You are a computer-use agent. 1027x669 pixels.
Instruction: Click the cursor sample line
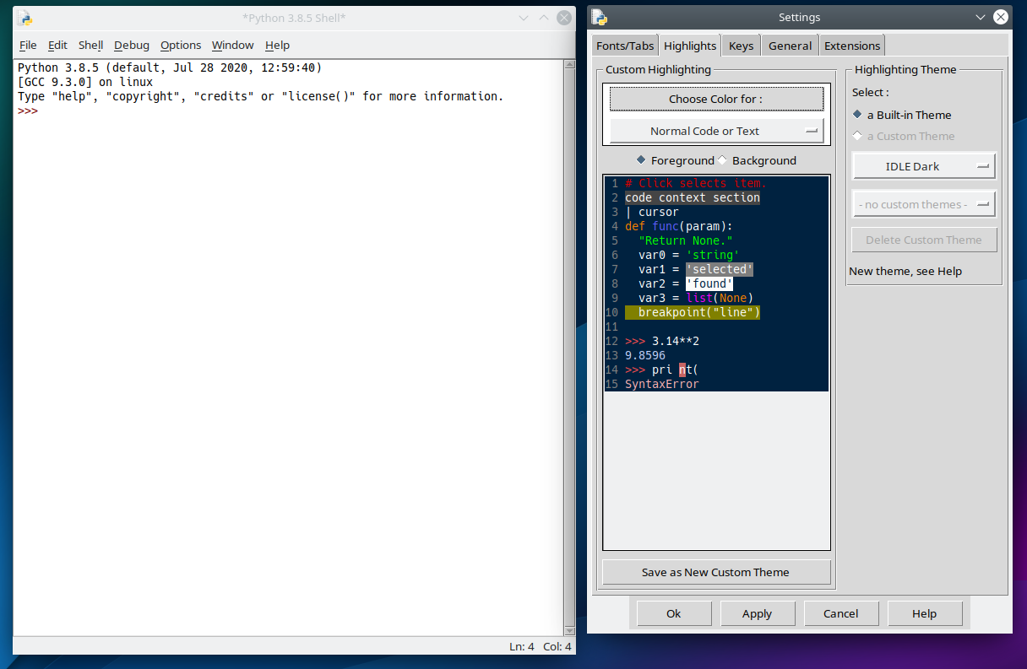click(652, 212)
